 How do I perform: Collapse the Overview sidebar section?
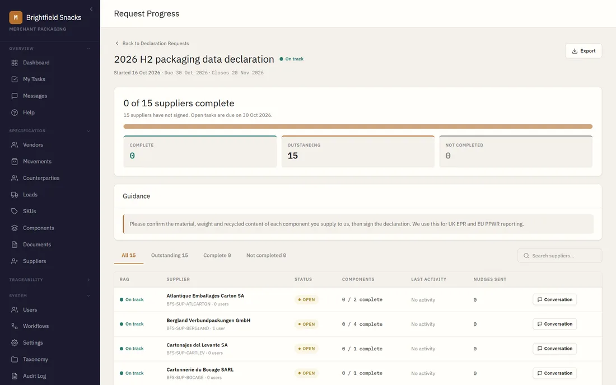[88, 49]
